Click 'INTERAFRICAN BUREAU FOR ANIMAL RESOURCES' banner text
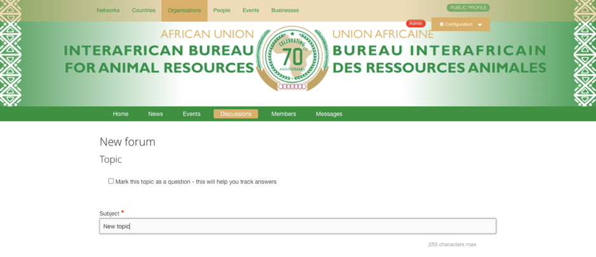Image resolution: width=596 pixels, height=257 pixels. [159, 59]
